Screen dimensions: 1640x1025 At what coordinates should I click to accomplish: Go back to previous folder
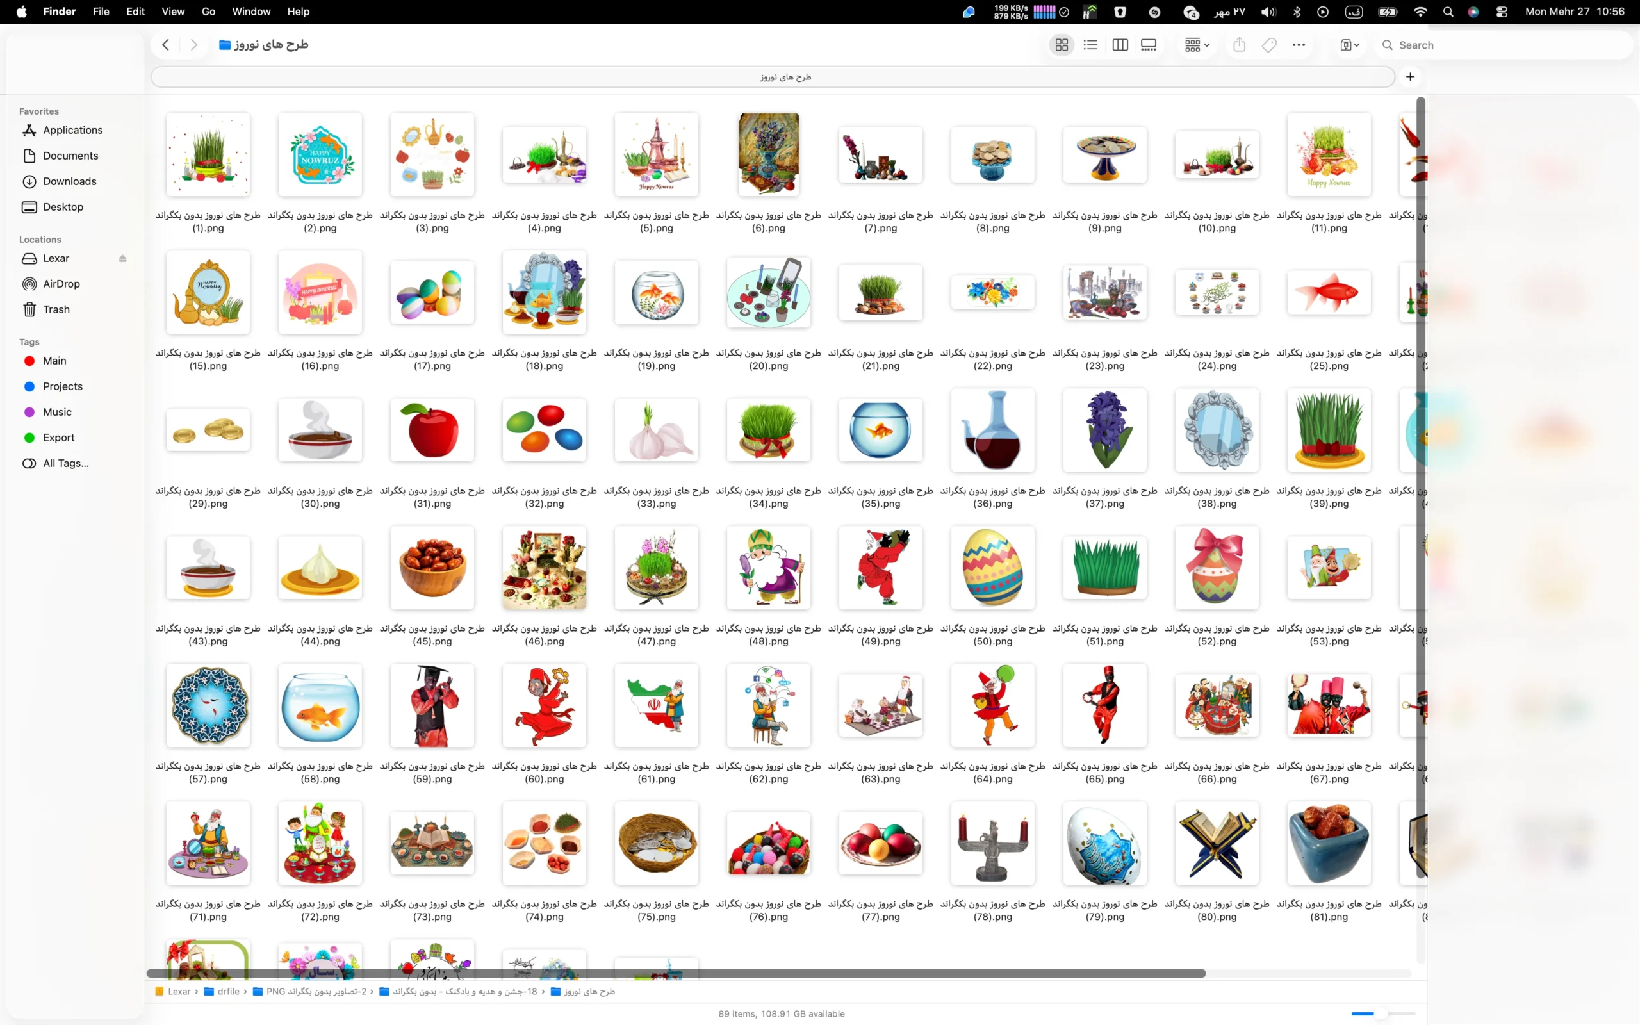click(x=165, y=45)
